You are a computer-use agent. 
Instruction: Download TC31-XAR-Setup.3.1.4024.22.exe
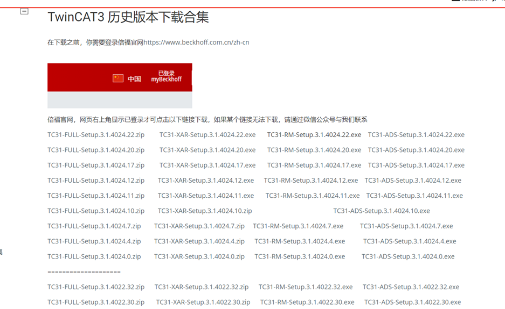pos(207,135)
